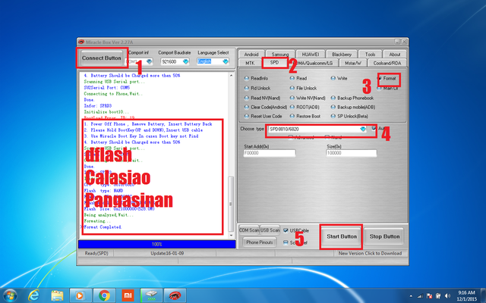
Task: Open Phone Pinouts
Action: click(x=260, y=242)
